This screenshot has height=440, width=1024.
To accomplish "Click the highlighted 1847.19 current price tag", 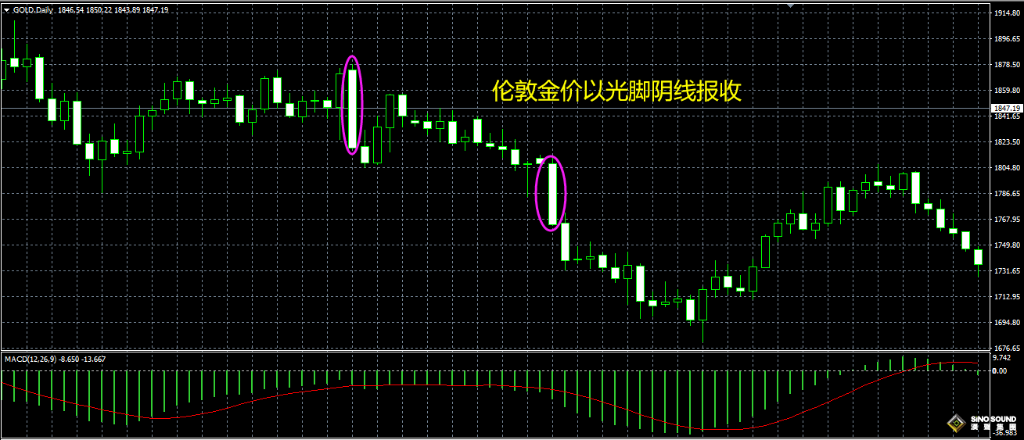I will pos(1006,108).
